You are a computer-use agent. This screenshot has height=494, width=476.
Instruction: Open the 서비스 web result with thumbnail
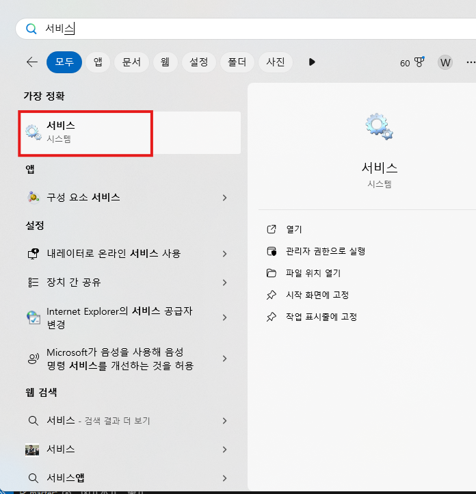click(127, 450)
